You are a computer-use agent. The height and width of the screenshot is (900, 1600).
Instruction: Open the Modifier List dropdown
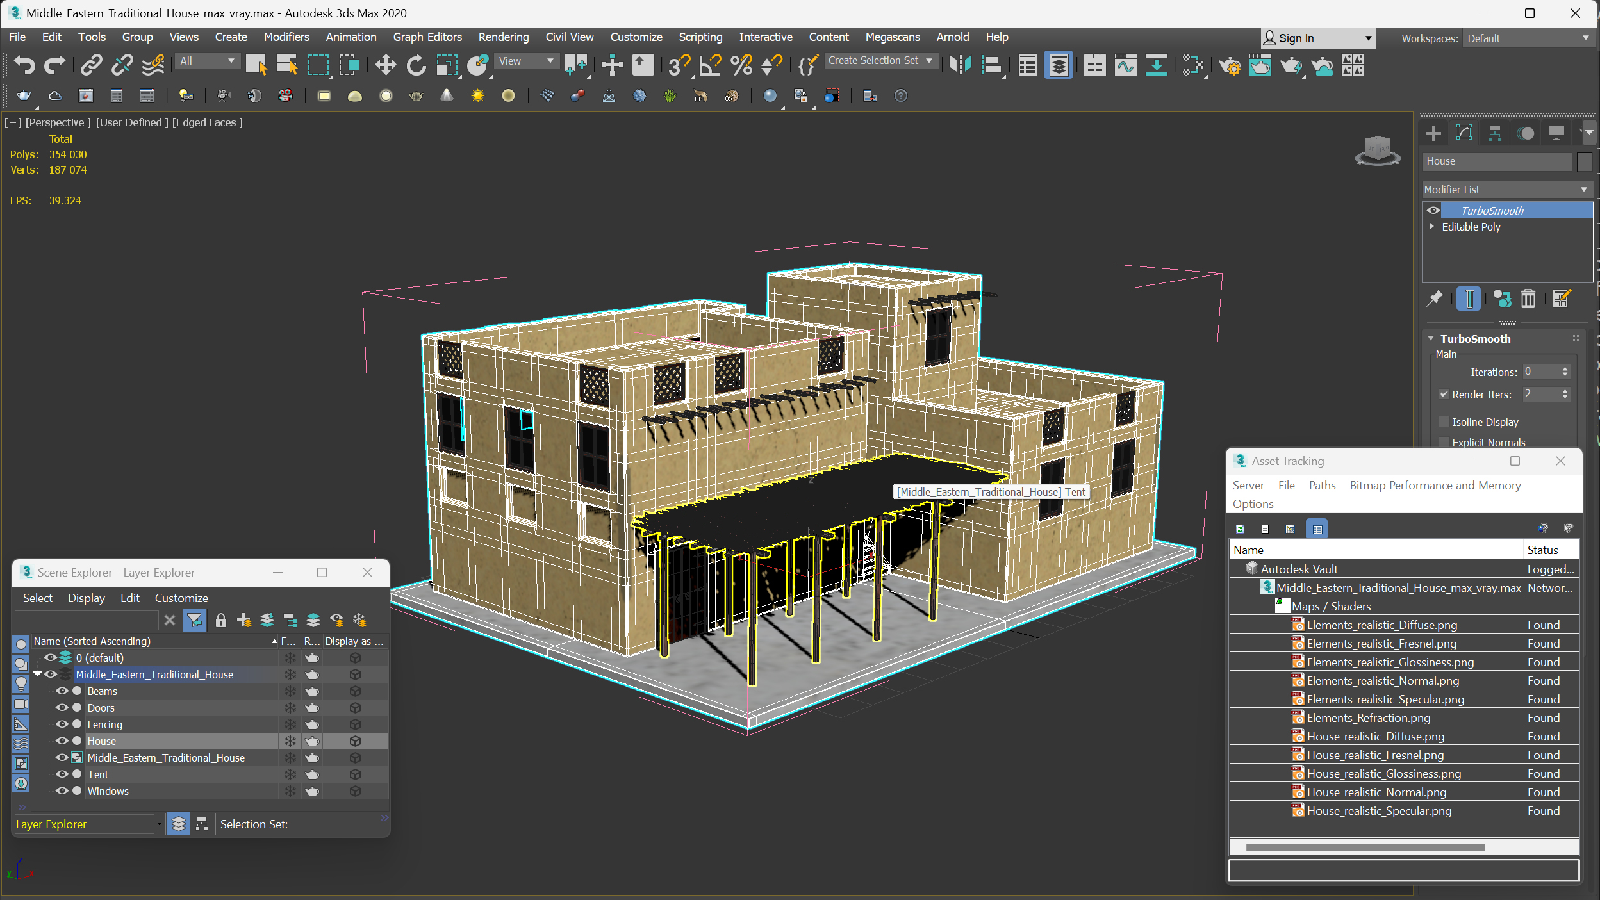click(x=1506, y=190)
